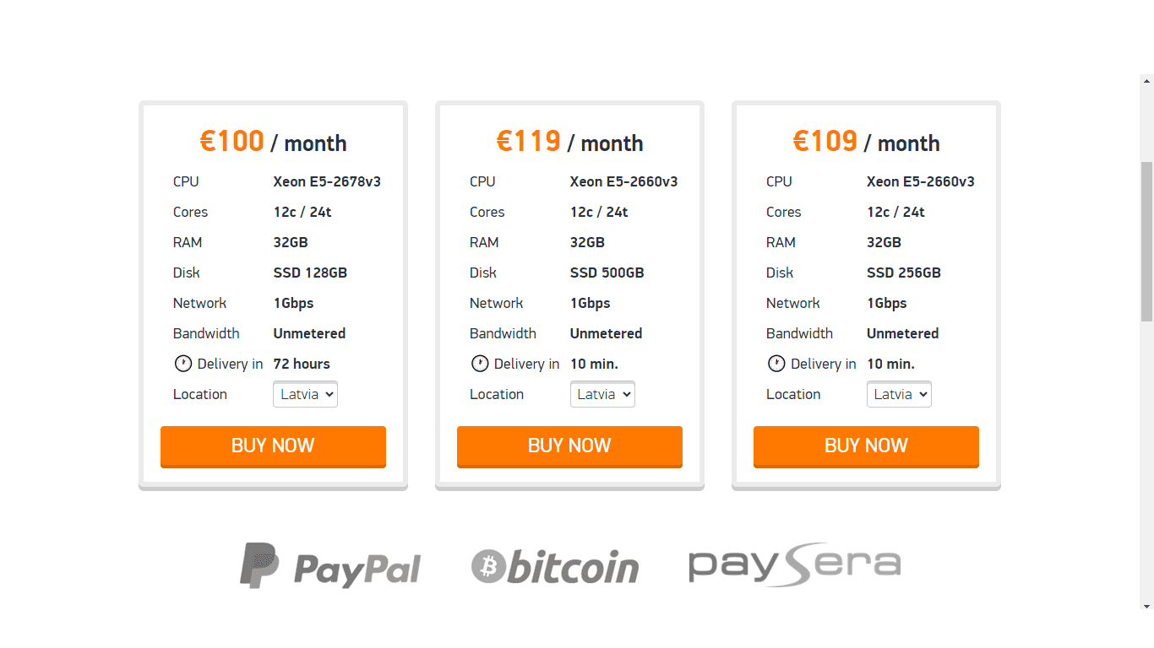Open the Location dropdown in the €119 plan
Image resolution: width=1154 pixels, height=648 pixels.
coord(602,394)
